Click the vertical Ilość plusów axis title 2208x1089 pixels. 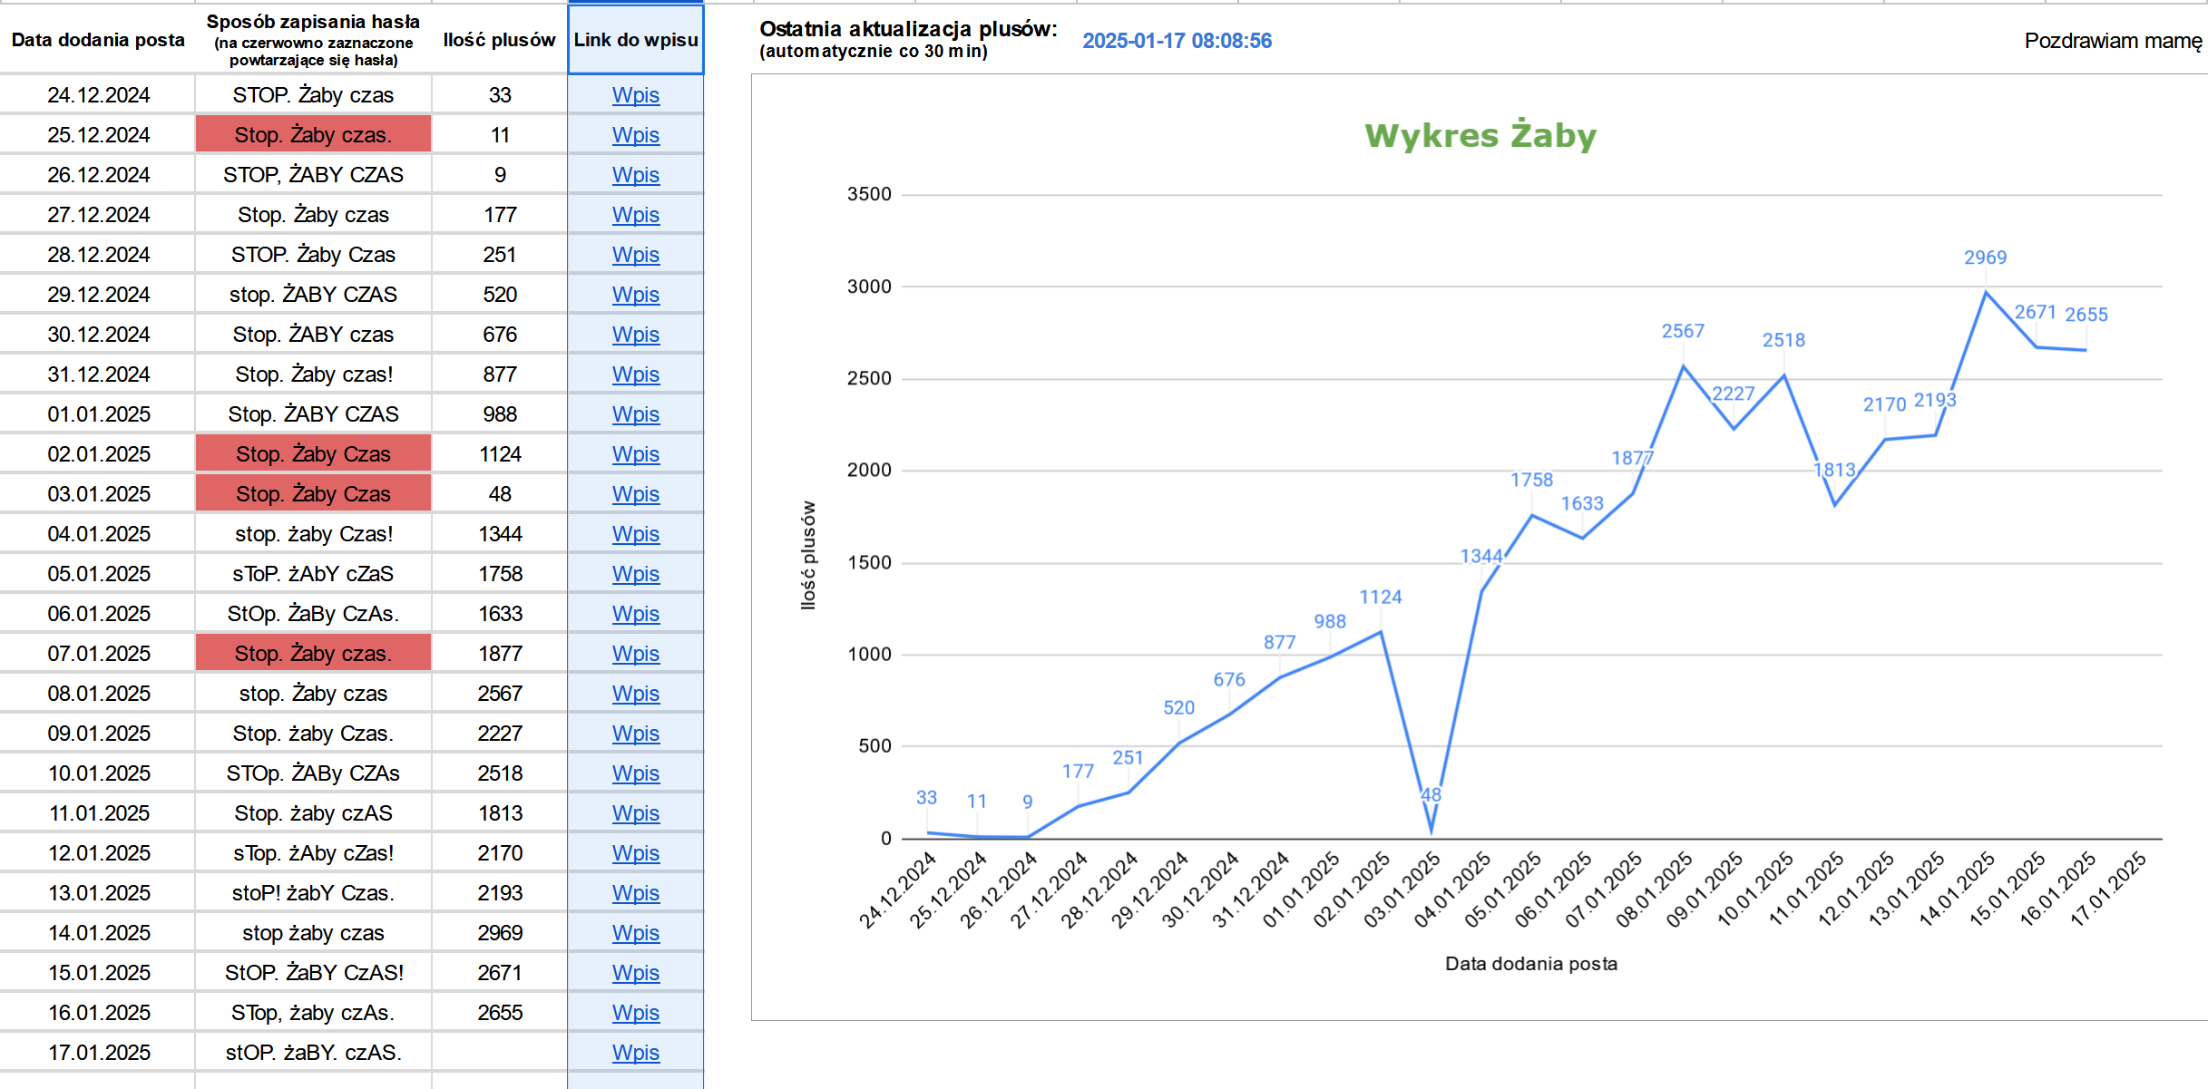pos(807,555)
